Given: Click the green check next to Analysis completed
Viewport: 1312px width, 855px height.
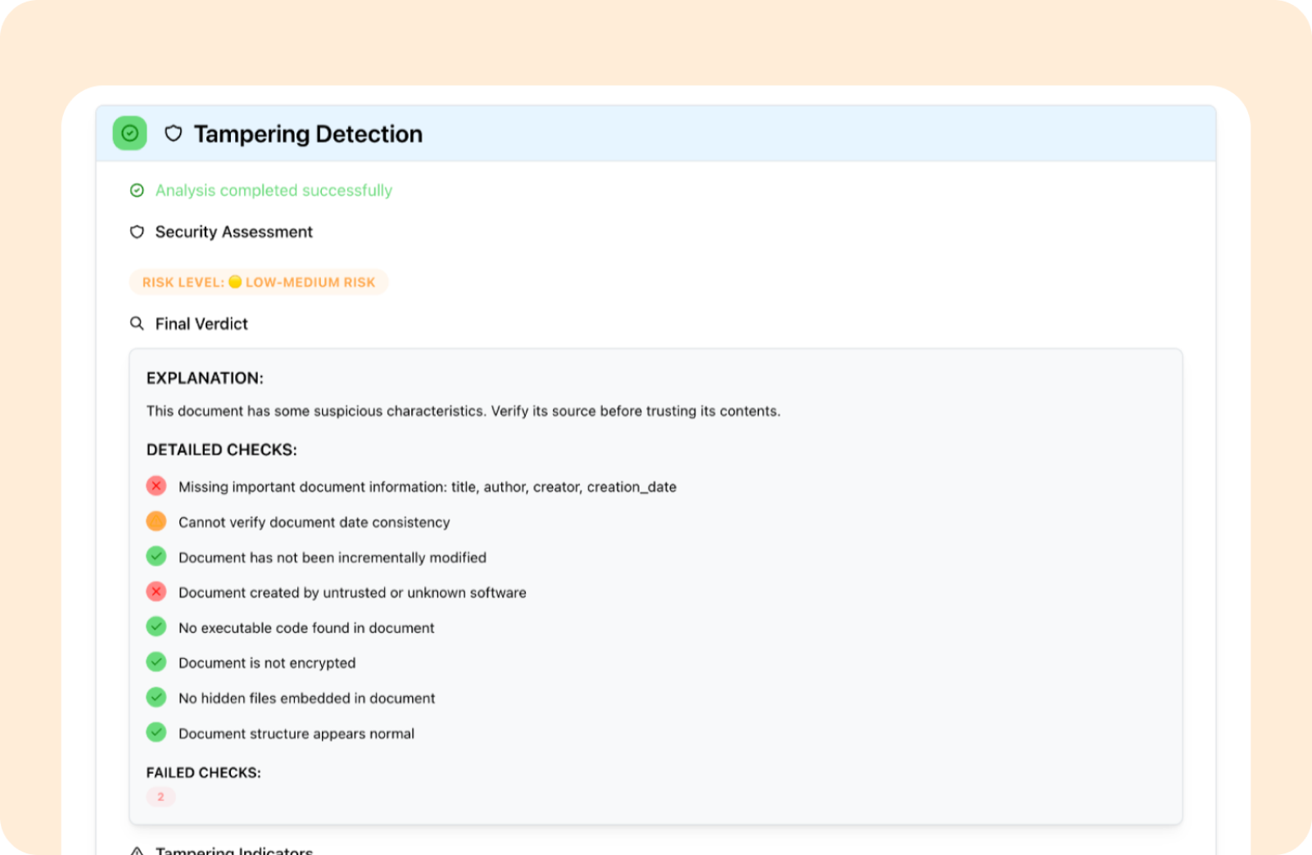Looking at the screenshot, I should coord(137,191).
